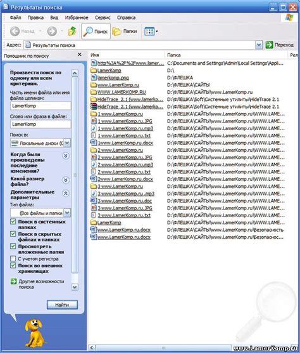Uncheck Поиск во внешних хранилищах
The height and width of the screenshot is (353, 300).
click(13, 265)
